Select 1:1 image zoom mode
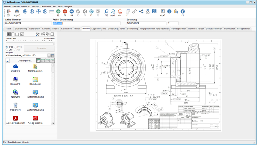Image resolution: width=259 pixels, height=145 pixels. click(9, 34)
